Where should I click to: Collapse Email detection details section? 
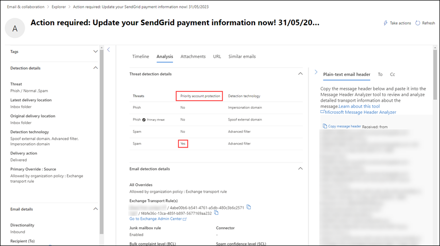[300, 168]
